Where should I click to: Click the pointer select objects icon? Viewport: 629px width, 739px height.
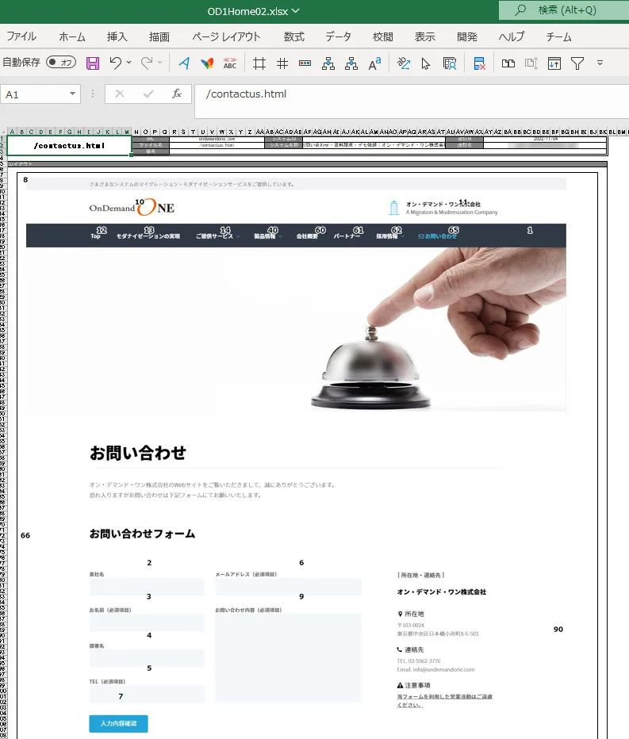(426, 63)
